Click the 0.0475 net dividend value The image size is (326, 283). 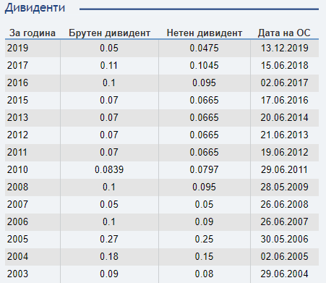click(204, 48)
